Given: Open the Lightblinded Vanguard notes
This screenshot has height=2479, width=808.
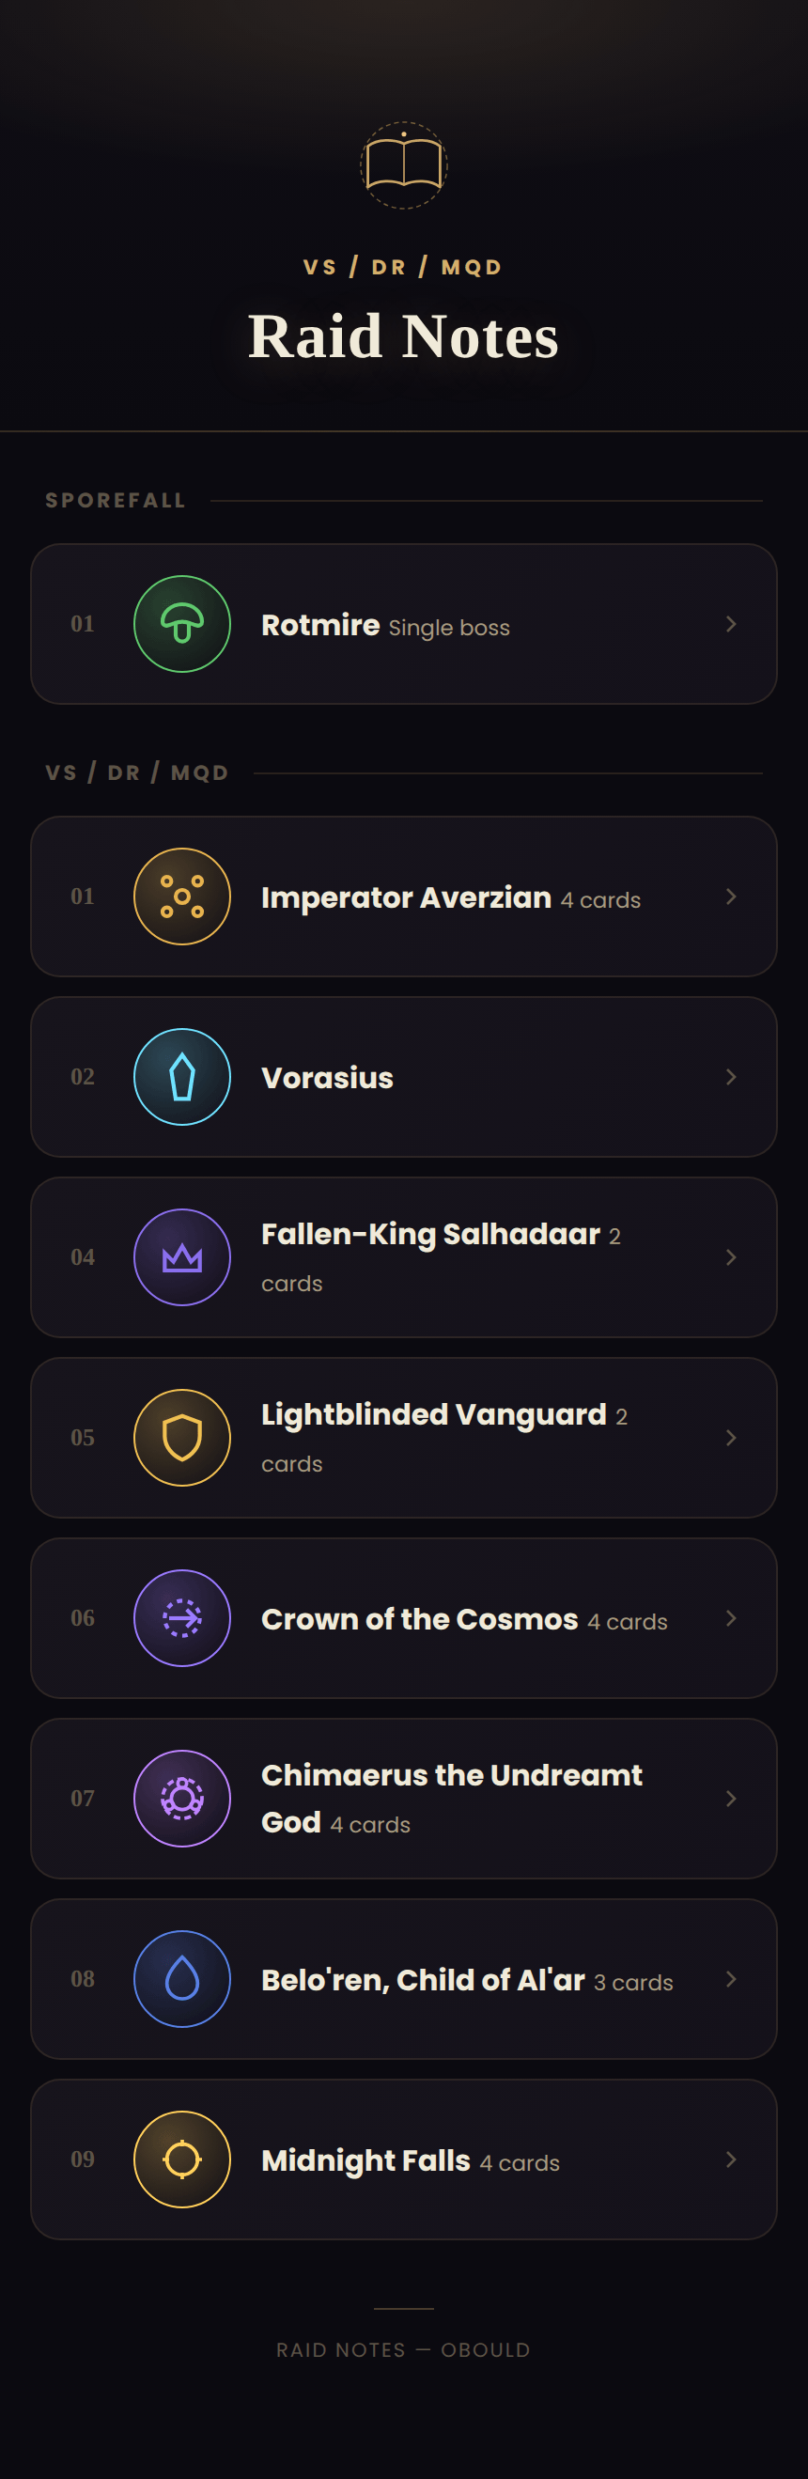Looking at the screenshot, I should tap(404, 1438).
